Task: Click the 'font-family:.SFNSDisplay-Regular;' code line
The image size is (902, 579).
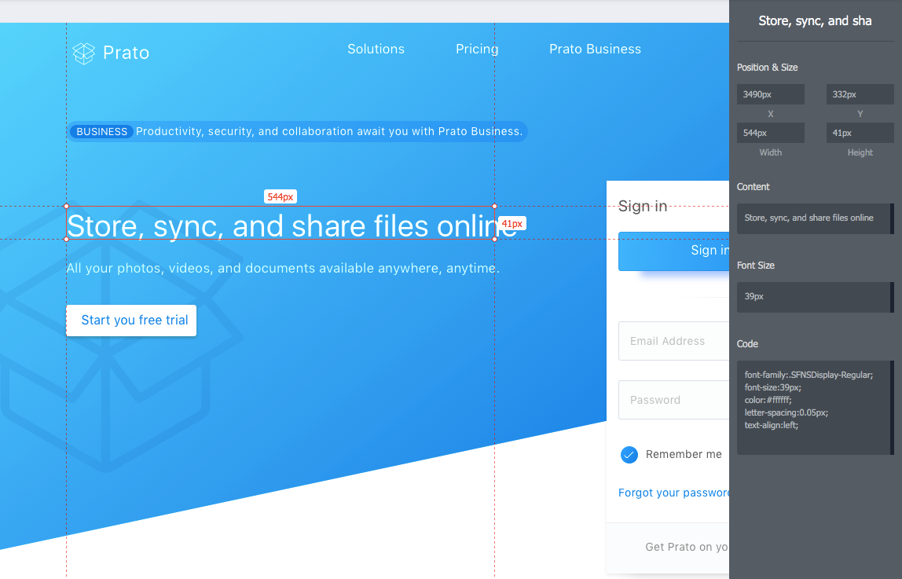Action: (808, 375)
